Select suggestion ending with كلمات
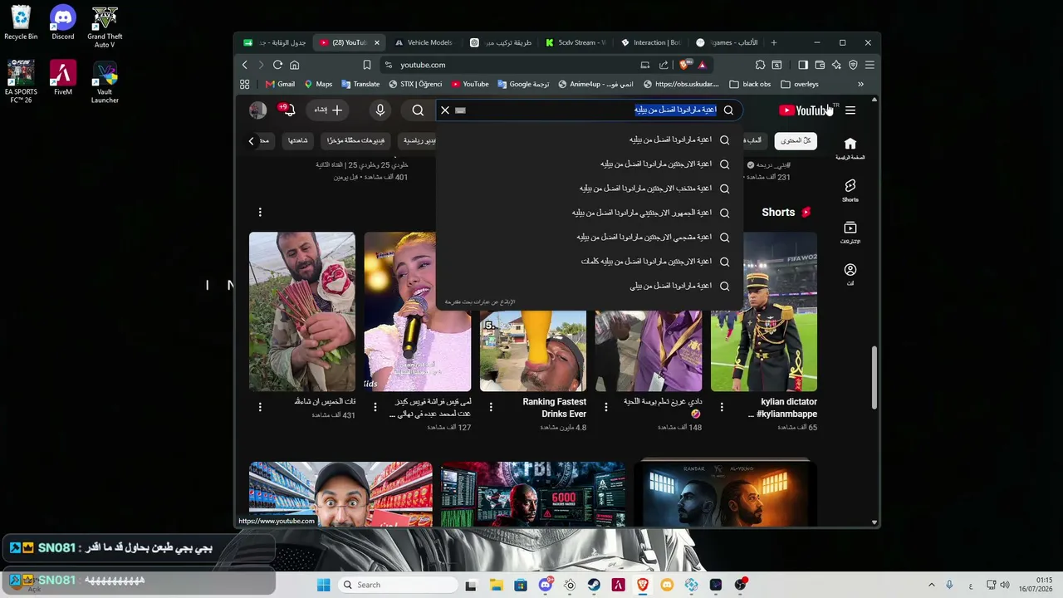This screenshot has width=1063, height=598. coord(589,262)
